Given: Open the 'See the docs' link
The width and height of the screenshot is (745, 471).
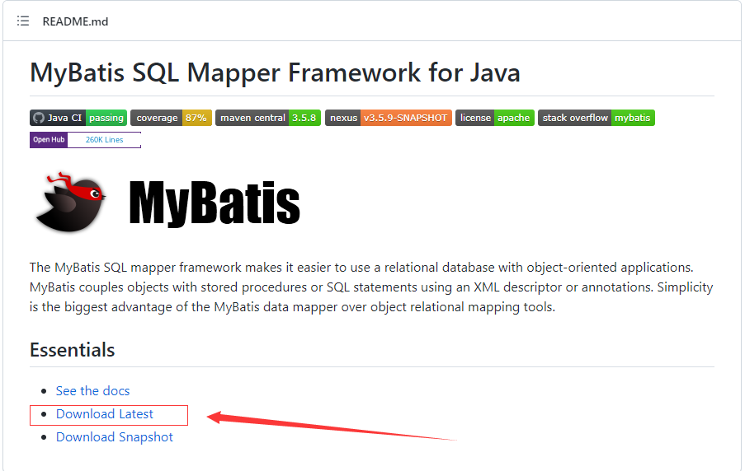Looking at the screenshot, I should (92, 390).
